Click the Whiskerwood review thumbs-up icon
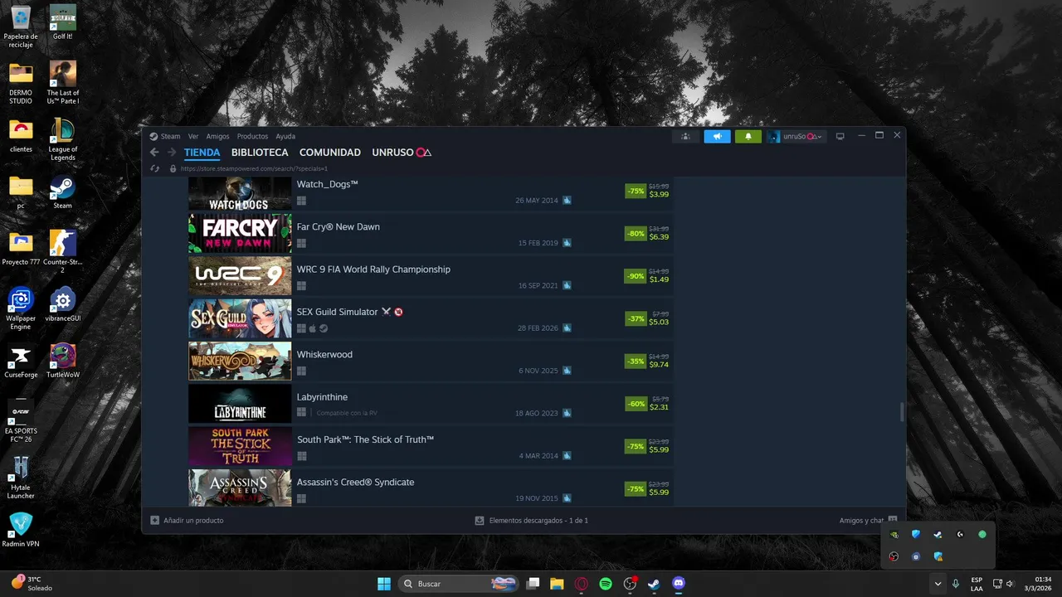 click(567, 371)
